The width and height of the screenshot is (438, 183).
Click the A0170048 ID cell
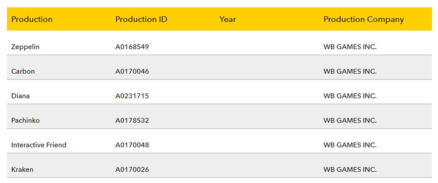coord(132,145)
